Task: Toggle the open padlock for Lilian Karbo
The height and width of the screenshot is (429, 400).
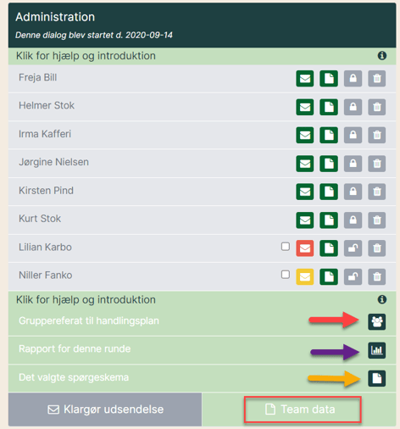Action: (353, 248)
